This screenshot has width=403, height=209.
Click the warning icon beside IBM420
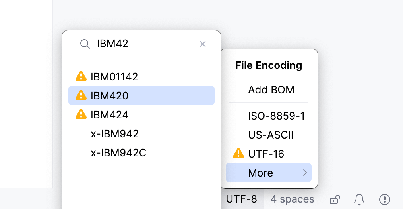click(81, 95)
